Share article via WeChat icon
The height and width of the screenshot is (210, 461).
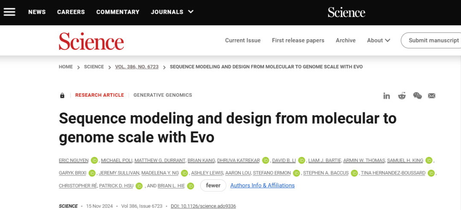click(417, 95)
